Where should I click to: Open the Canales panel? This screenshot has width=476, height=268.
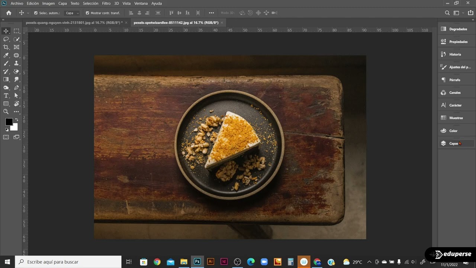tap(457, 93)
